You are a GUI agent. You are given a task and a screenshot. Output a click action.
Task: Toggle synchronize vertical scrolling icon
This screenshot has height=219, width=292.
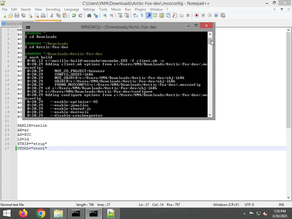120,15
